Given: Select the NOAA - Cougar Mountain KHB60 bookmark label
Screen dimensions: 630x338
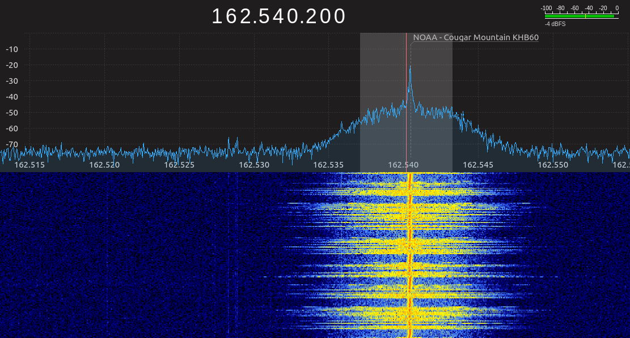Looking at the screenshot, I should [x=476, y=37].
